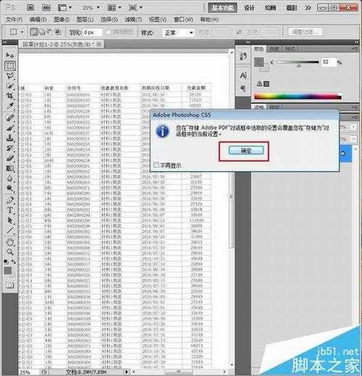Open the Character panel icon in dock
The image size is (362, 376).
[243, 76]
